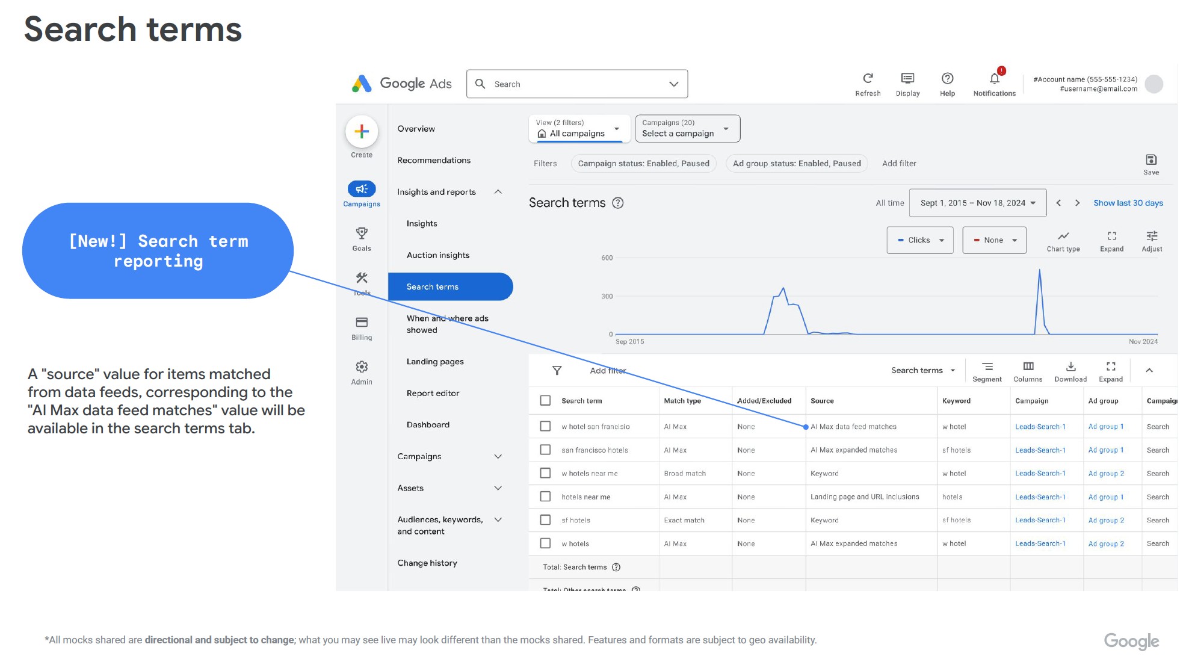Open the Landing pages report
Screen dimensions: 1183x662
tap(435, 362)
